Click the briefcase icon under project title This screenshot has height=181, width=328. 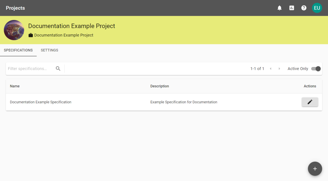coord(31,35)
